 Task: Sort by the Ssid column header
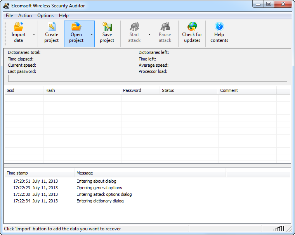click(24, 90)
